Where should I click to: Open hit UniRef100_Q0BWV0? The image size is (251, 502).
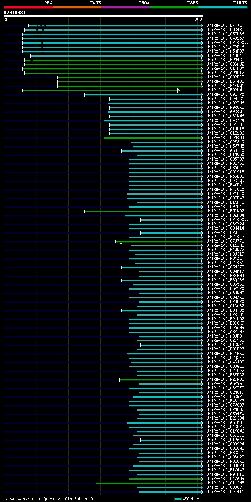225,487
